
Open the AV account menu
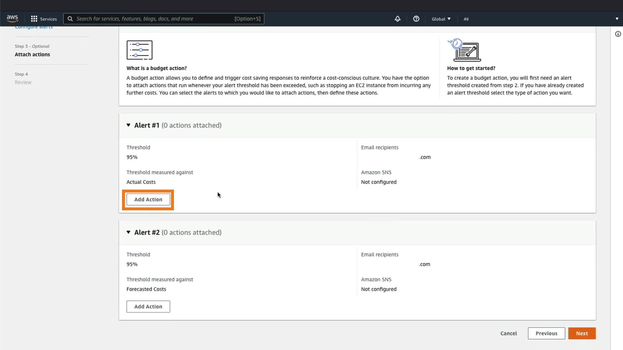point(466,19)
